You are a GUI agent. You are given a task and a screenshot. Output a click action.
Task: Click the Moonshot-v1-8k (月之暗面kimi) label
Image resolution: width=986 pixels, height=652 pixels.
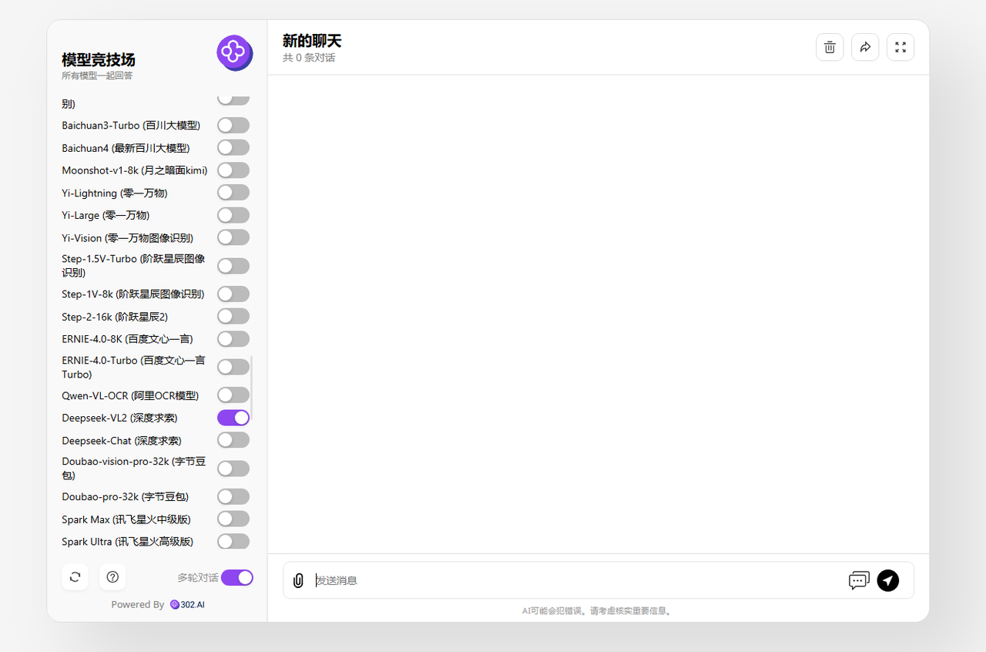click(135, 170)
